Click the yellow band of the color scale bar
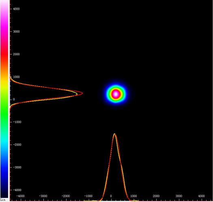Image resolution: width=213 pixels, height=202 pixels. (x=4, y=80)
